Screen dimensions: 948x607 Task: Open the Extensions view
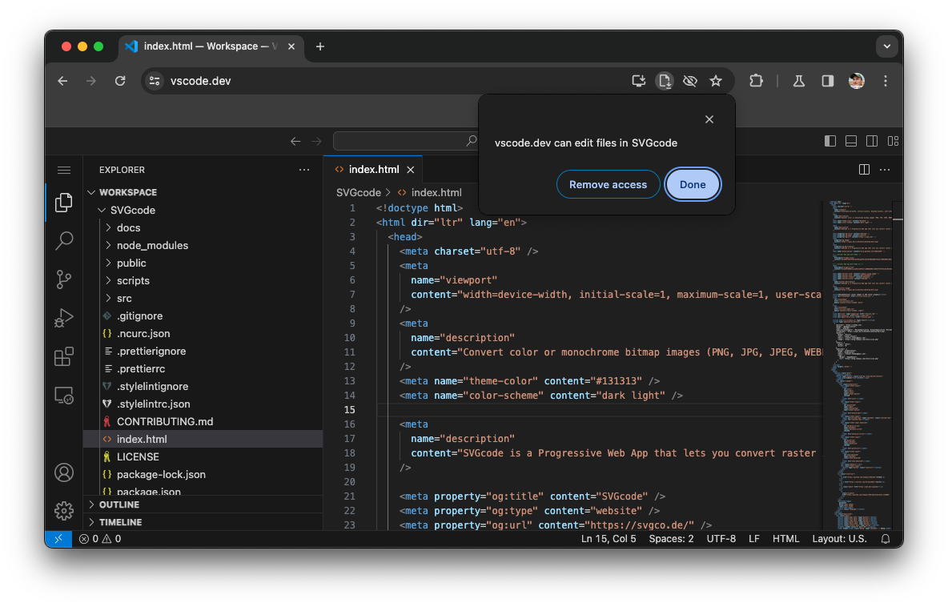click(64, 356)
